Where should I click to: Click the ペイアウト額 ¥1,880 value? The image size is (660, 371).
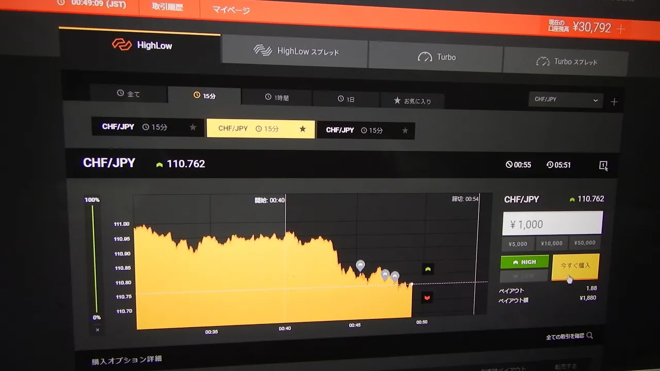pyautogui.click(x=588, y=298)
